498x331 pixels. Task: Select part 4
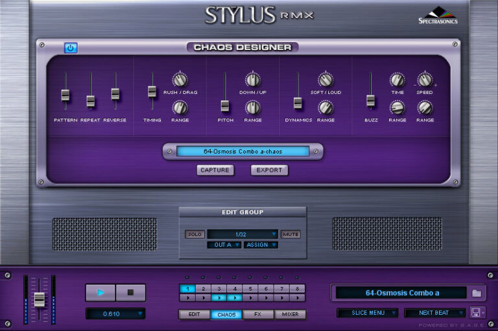(x=235, y=289)
